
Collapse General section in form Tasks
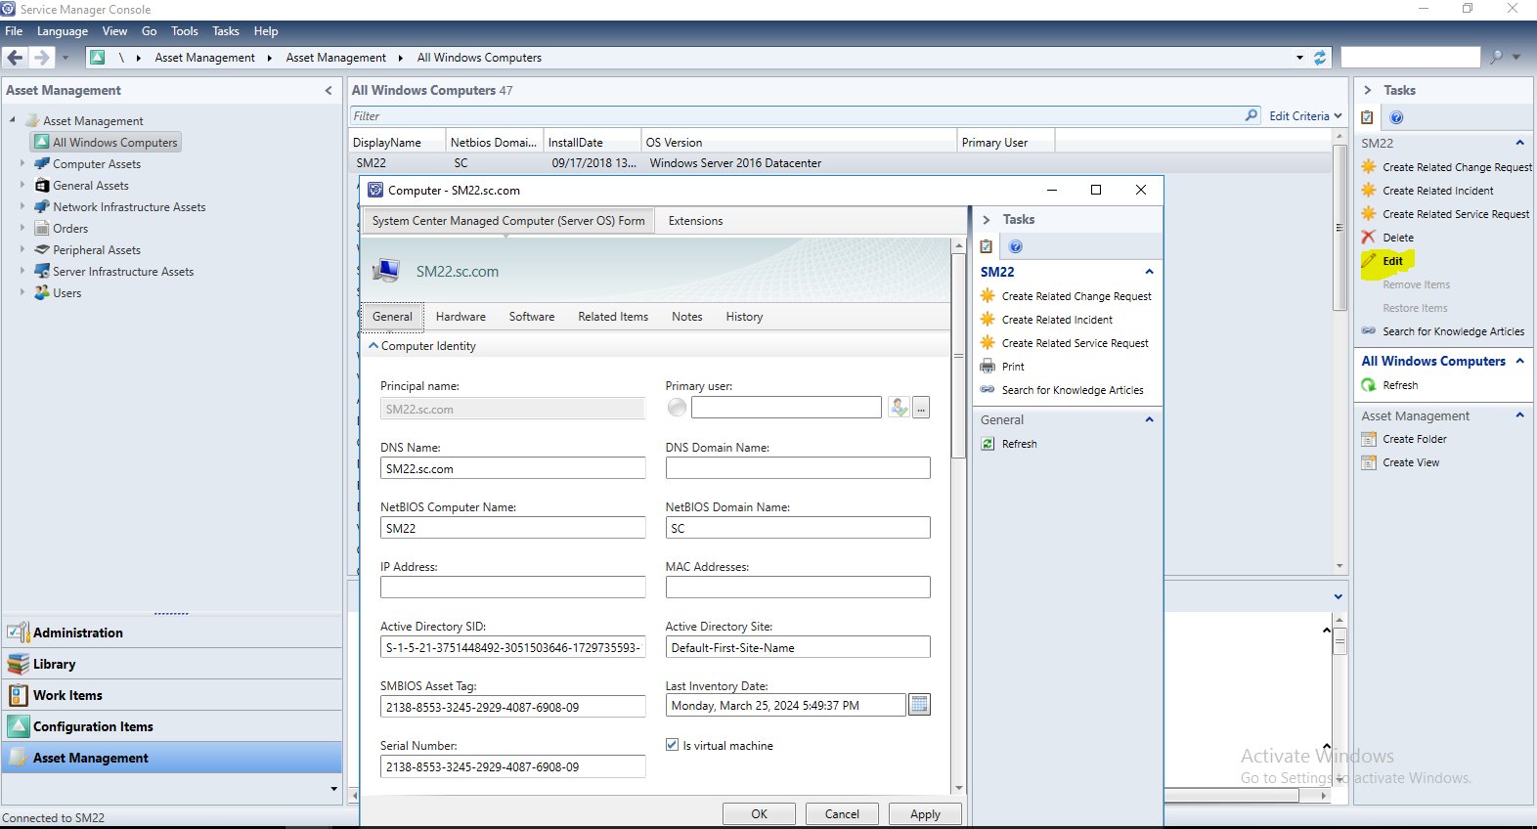[1149, 419]
